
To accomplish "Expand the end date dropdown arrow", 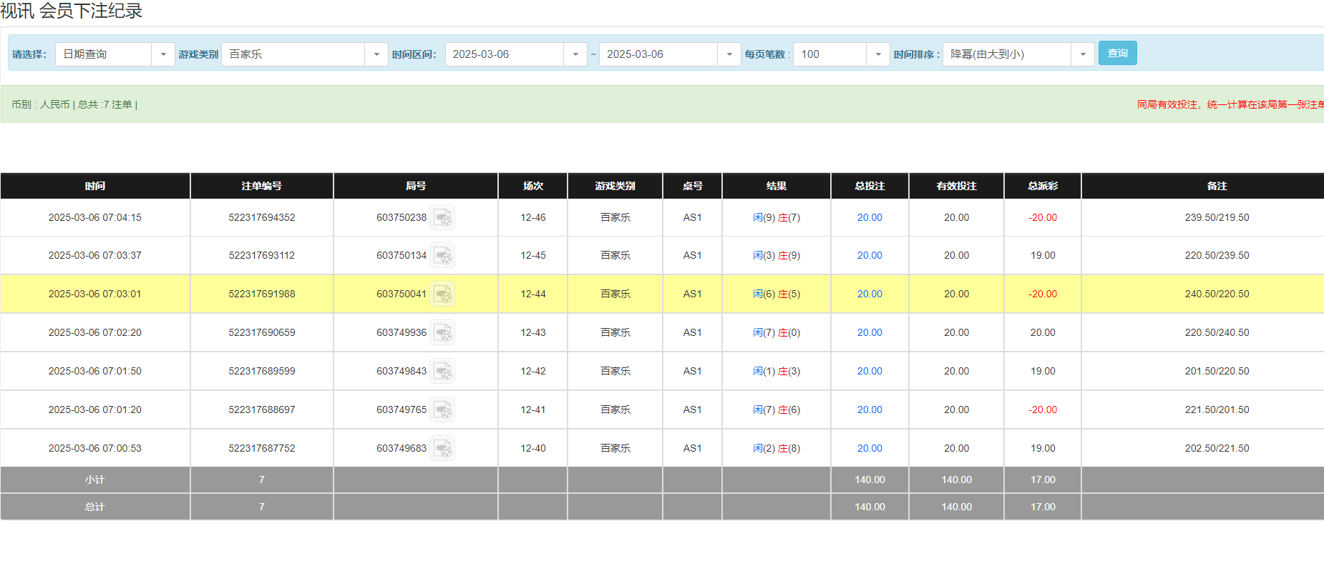I will point(729,54).
